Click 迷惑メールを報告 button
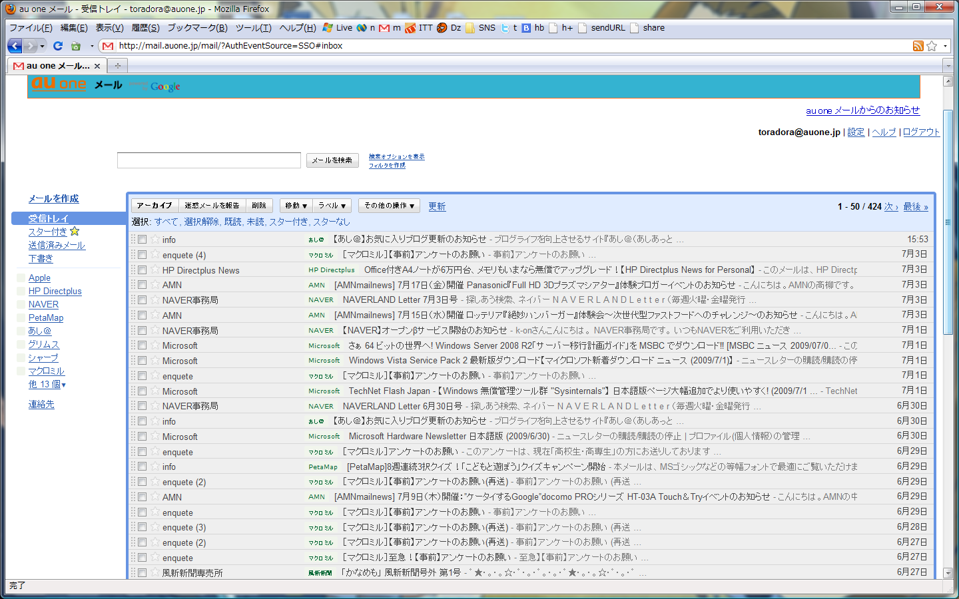The height and width of the screenshot is (599, 959). click(x=212, y=206)
